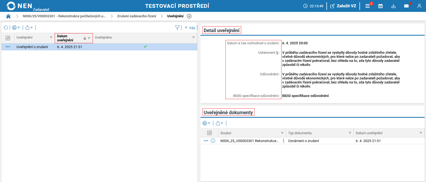Open the Vše filter dropdown
The image size is (426, 182).
[190, 28]
